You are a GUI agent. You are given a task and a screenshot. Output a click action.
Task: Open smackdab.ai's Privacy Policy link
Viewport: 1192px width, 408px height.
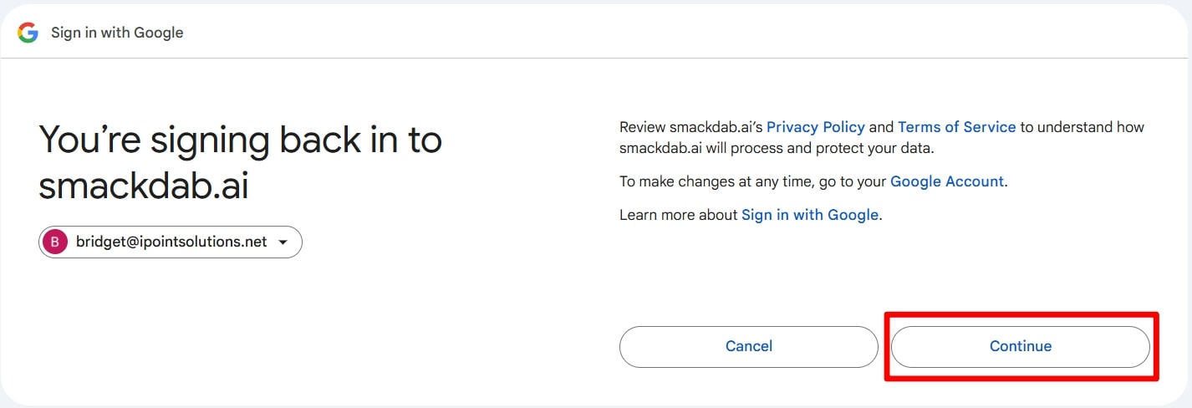(816, 127)
